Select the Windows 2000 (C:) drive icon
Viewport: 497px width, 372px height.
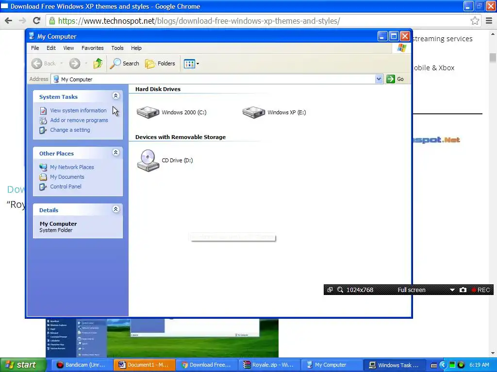(148, 112)
